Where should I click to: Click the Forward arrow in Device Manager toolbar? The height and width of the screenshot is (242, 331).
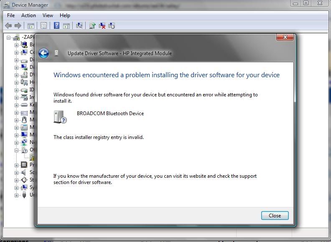[18, 26]
